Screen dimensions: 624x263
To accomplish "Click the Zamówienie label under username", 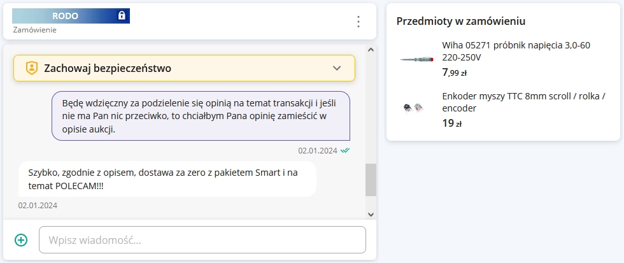I will [35, 29].
